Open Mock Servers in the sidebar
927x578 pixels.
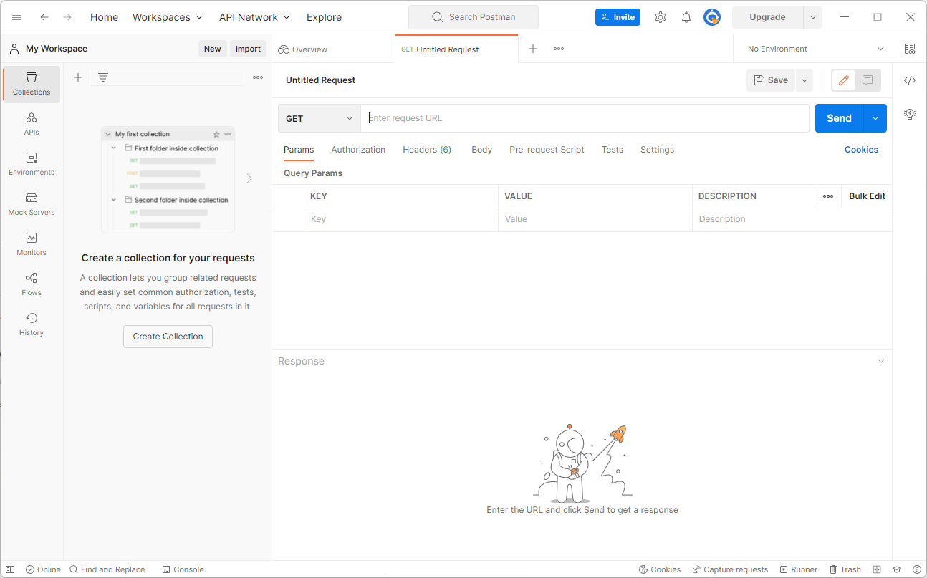(x=32, y=204)
